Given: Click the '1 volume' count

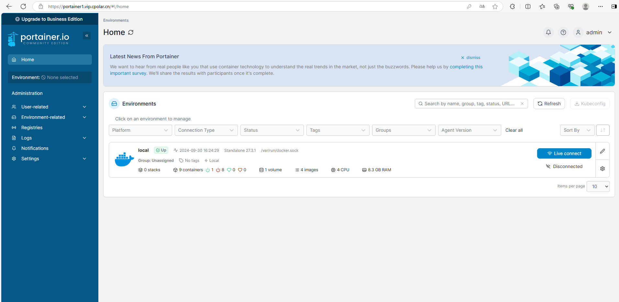Looking at the screenshot, I should 271,170.
